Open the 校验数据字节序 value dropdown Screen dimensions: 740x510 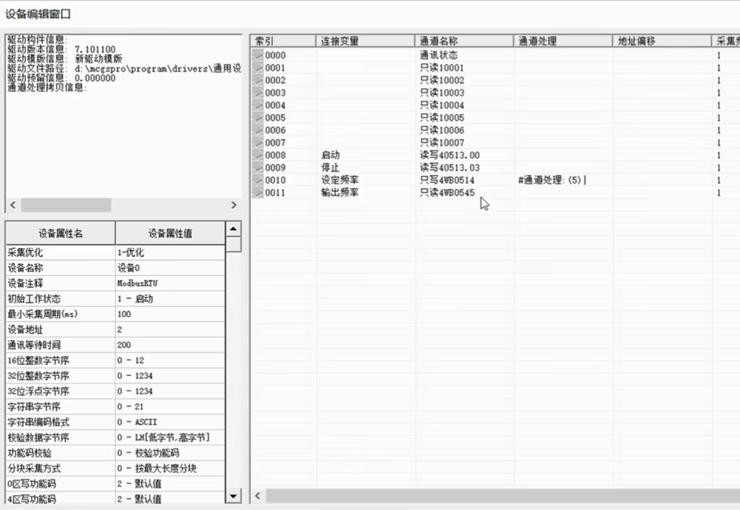click(169, 437)
